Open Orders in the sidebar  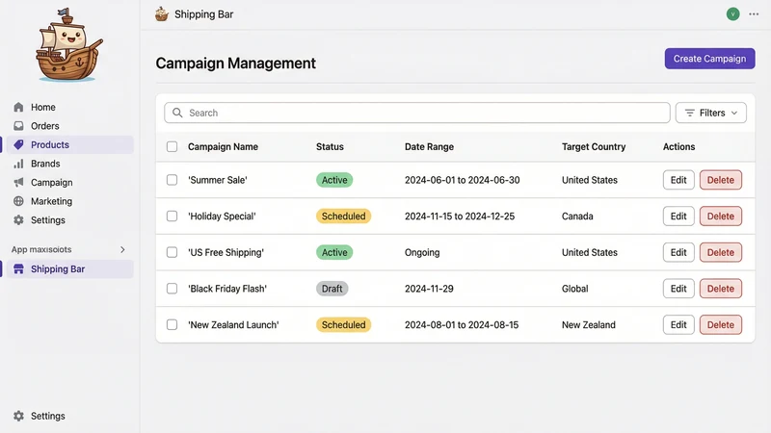tap(69, 126)
